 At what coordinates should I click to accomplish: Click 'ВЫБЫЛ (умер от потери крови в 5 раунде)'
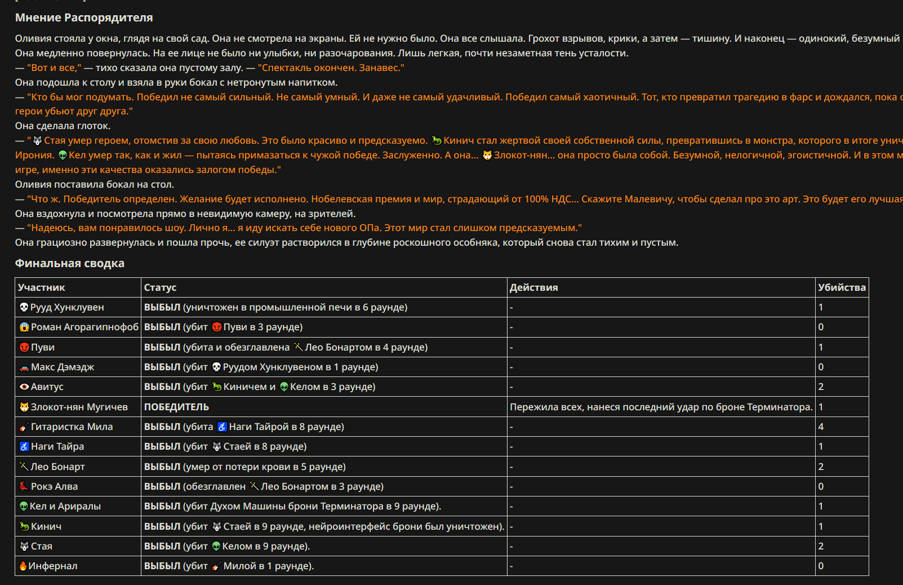click(245, 467)
